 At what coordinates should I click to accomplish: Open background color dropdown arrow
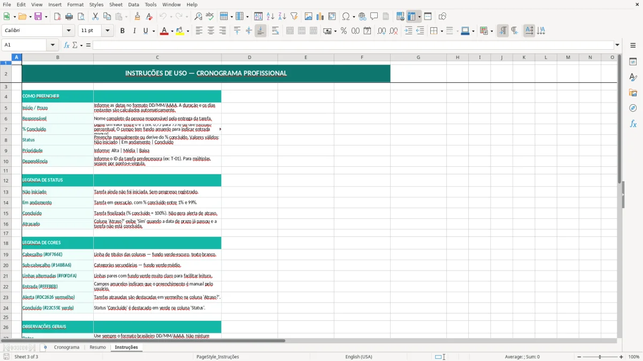click(188, 31)
